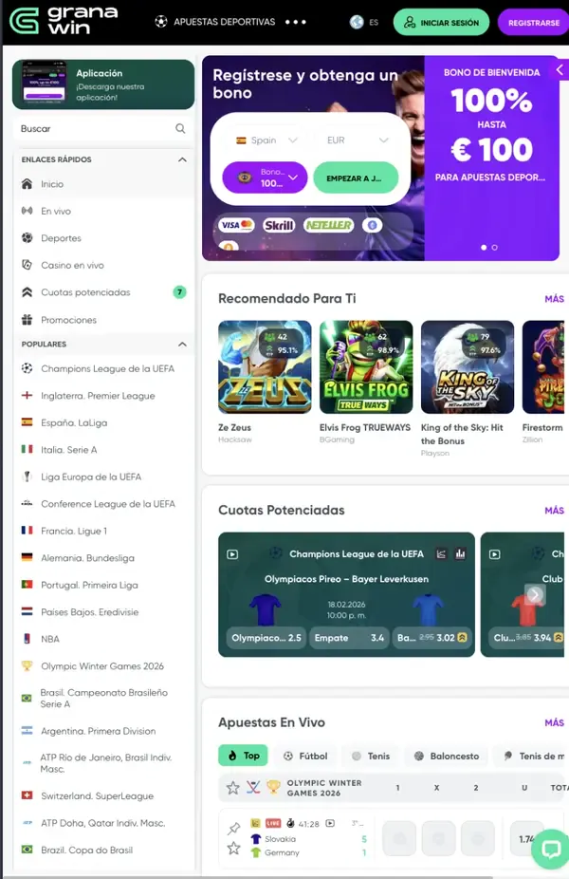The width and height of the screenshot is (569, 879).
Task: Click video stream icon on Olympiacos match card
Action: tap(232, 554)
